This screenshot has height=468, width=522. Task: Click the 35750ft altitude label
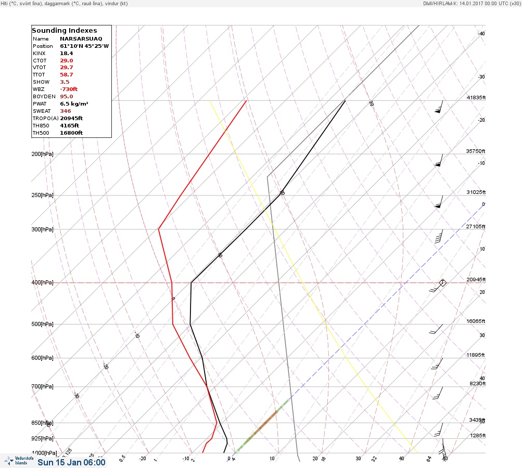coord(475,151)
